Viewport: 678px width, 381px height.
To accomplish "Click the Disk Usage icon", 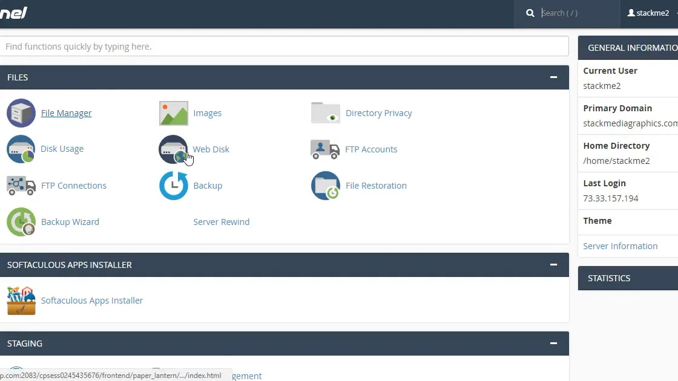I will pyautogui.click(x=21, y=149).
